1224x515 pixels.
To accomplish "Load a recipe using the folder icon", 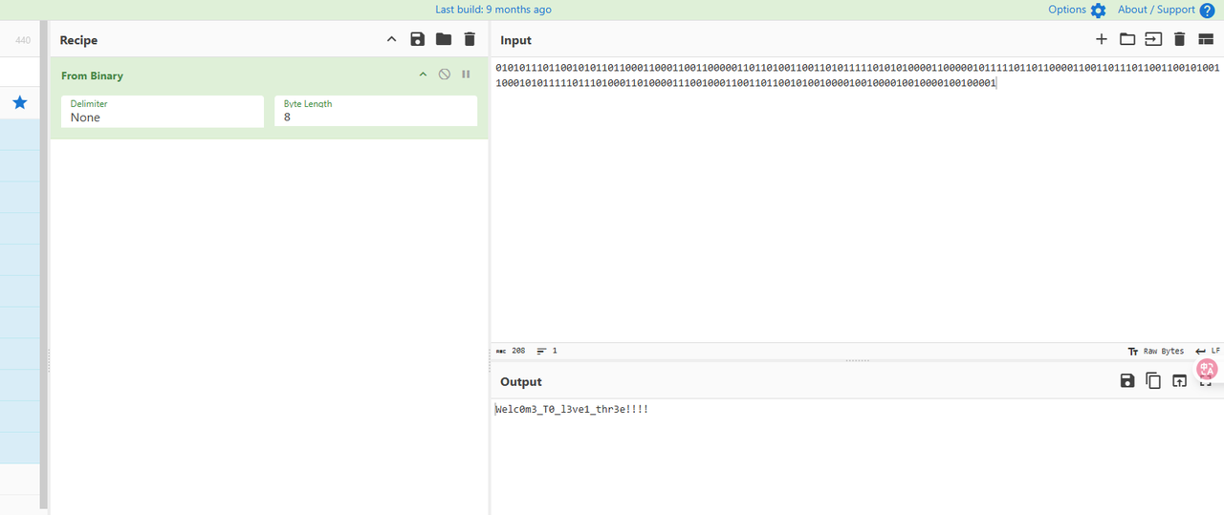I will tap(443, 39).
